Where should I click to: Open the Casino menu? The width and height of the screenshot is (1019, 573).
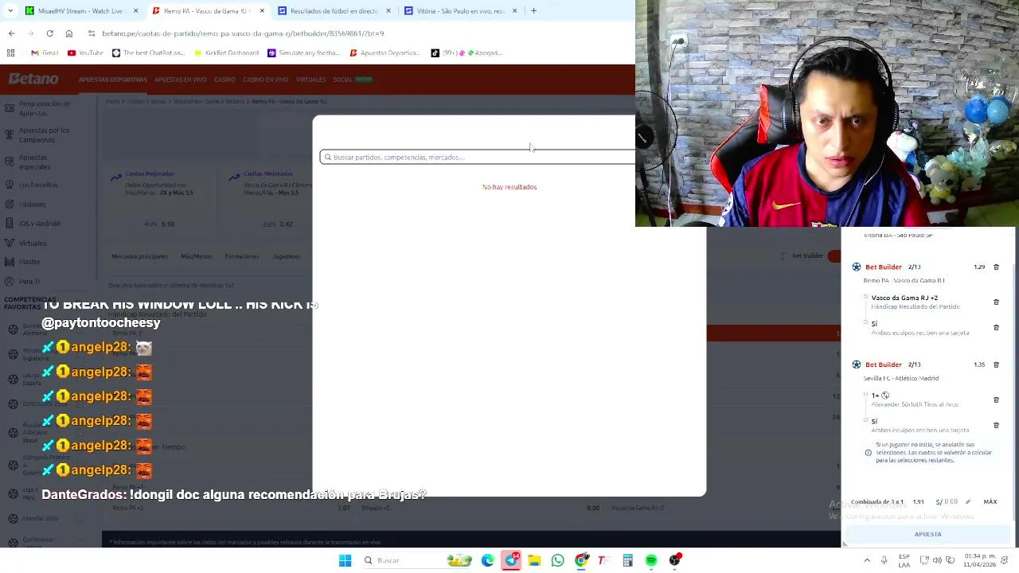coord(224,80)
